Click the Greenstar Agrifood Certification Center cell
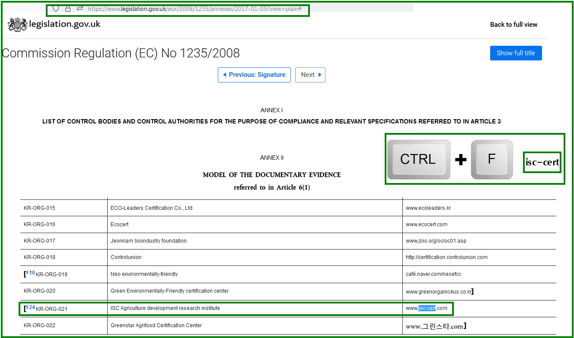The height and width of the screenshot is (338, 574). [156, 325]
